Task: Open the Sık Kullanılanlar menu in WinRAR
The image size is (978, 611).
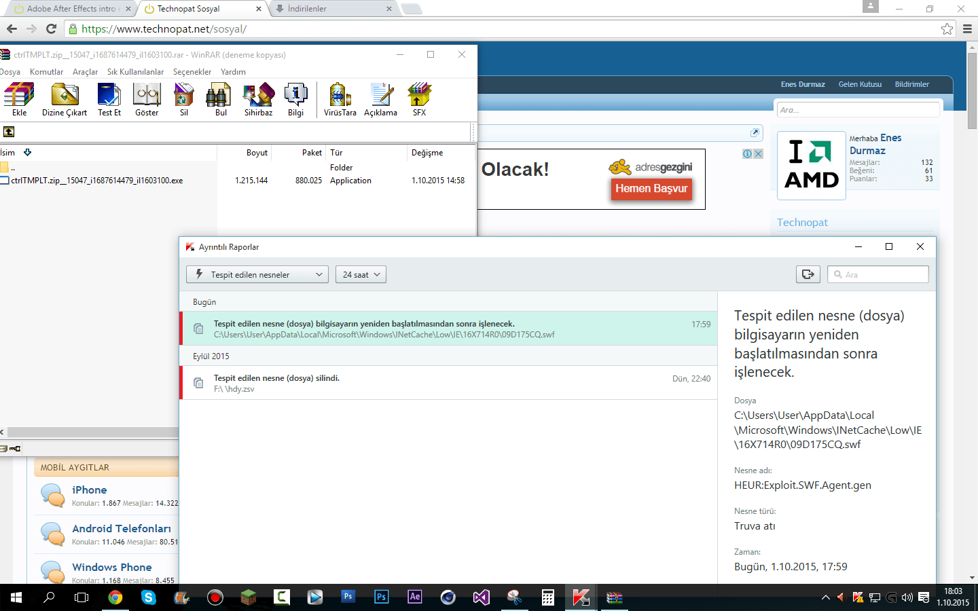Action: click(x=135, y=72)
